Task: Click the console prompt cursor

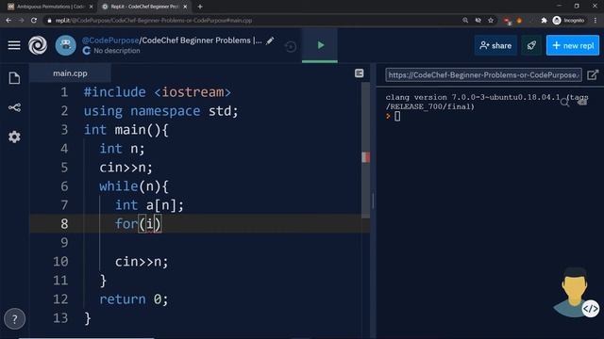Action: point(397,117)
